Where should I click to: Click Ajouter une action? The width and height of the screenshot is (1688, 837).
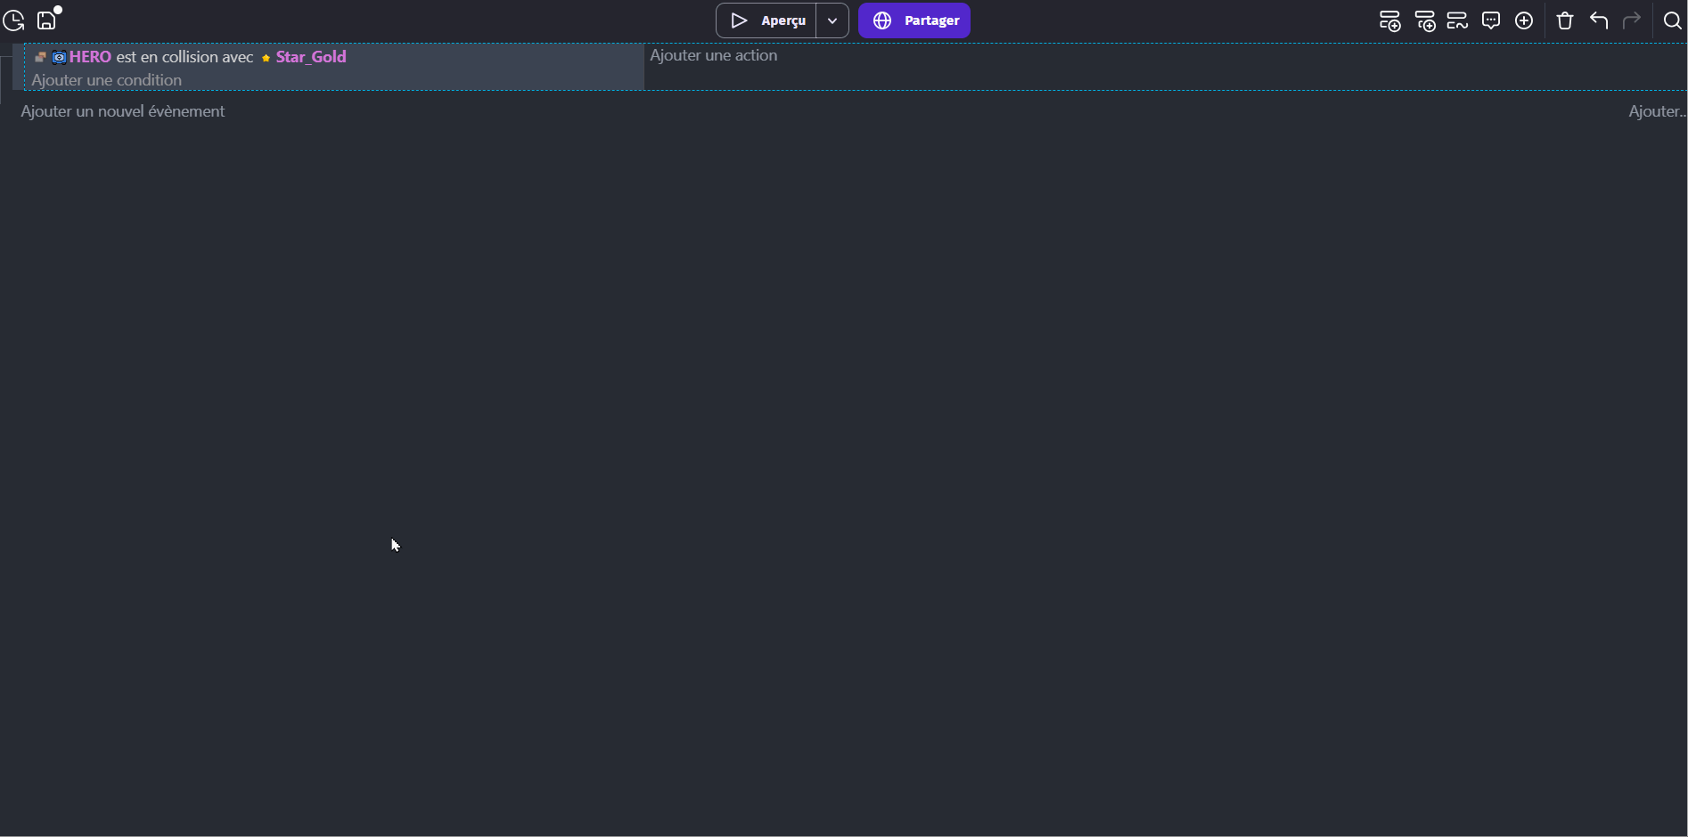(x=713, y=55)
